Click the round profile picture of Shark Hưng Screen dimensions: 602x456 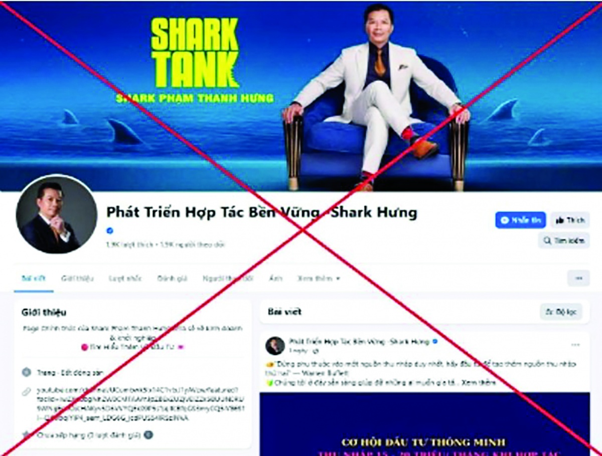click(x=56, y=214)
